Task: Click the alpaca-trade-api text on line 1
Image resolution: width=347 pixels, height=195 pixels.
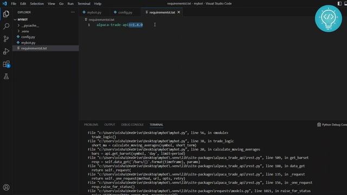Action: 112,25
